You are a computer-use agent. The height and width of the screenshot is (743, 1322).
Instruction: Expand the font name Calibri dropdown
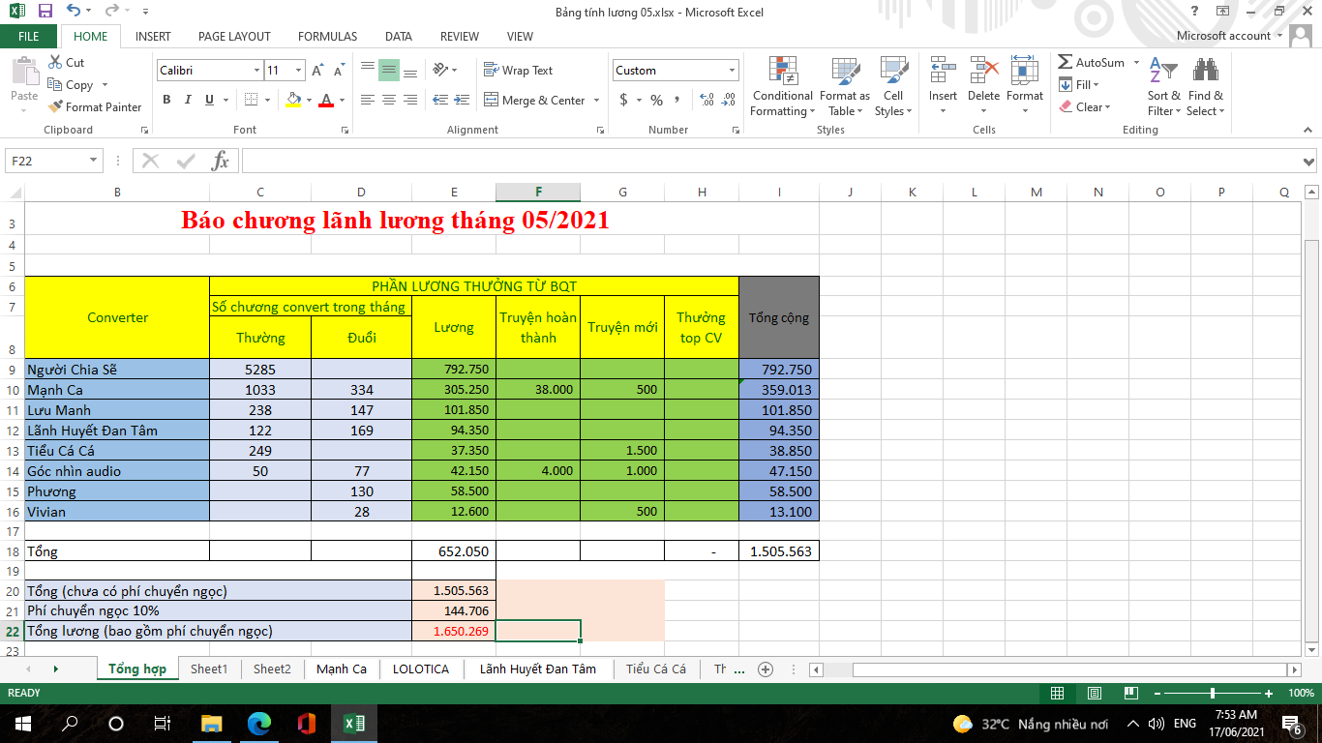tap(256, 71)
